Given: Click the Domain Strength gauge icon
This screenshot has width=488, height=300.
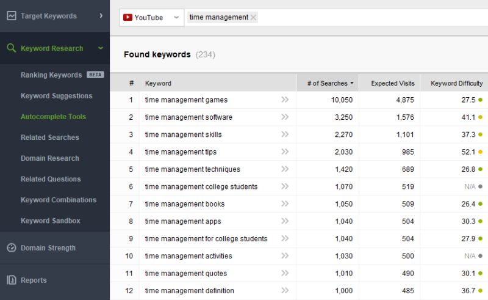Looking at the screenshot, I should (12, 247).
